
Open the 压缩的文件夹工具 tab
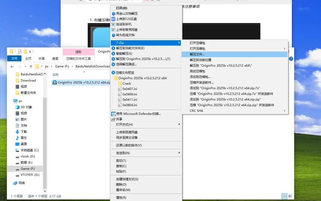tap(78, 59)
